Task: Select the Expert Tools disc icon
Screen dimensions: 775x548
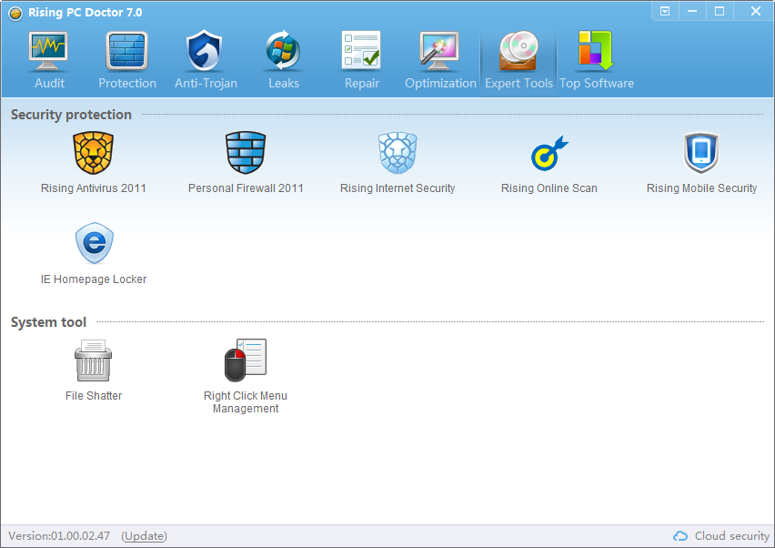Action: tap(518, 51)
